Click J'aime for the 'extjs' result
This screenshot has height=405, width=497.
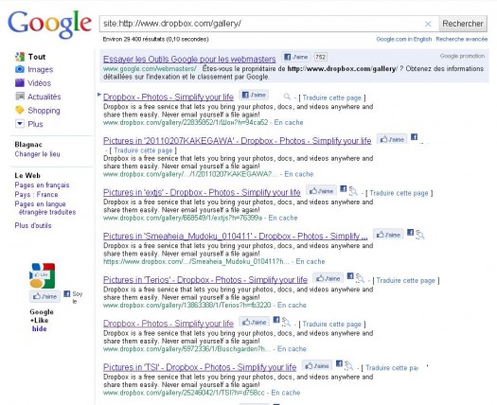point(322,191)
